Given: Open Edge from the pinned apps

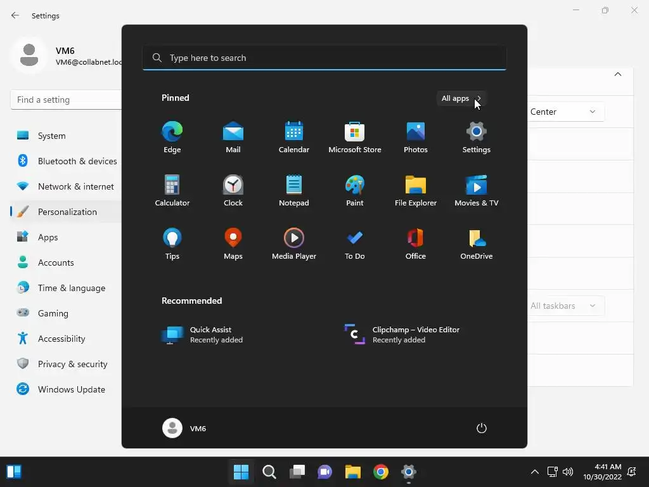Looking at the screenshot, I should tap(172, 138).
